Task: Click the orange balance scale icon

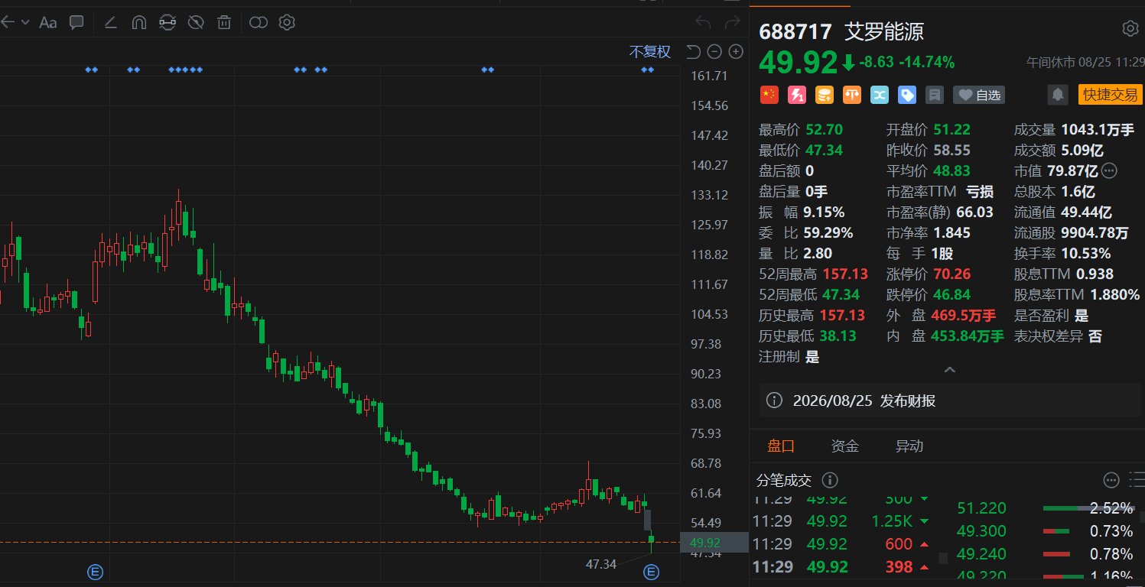Action: pos(851,95)
